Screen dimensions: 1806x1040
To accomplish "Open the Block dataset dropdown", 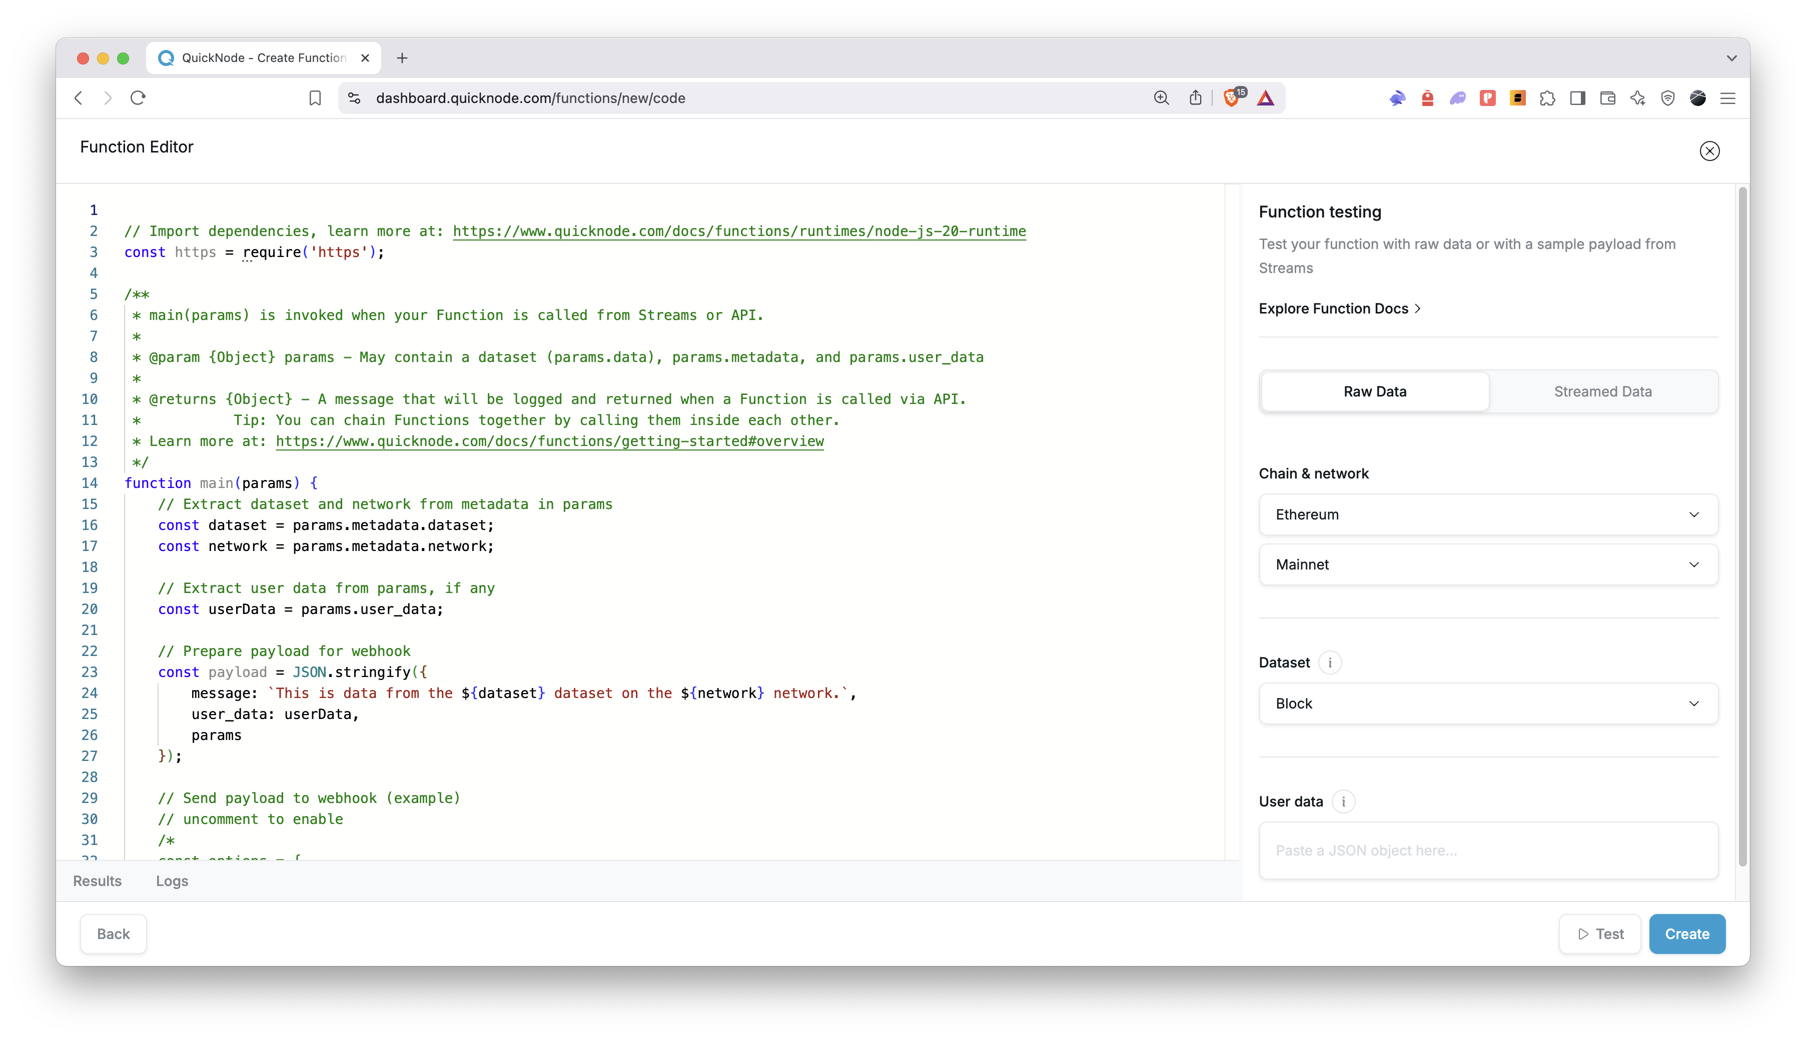I will click(1488, 703).
